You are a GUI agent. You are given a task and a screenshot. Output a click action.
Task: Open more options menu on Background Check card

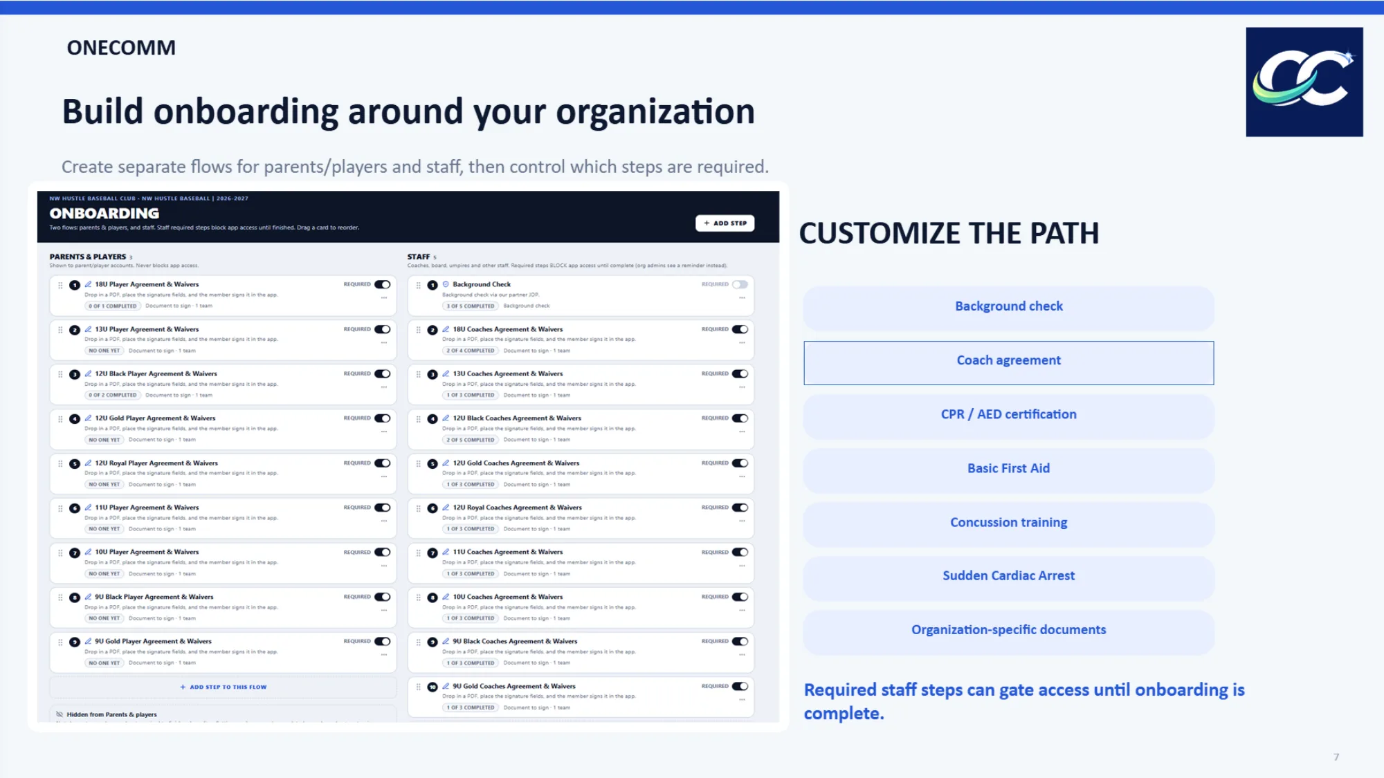742,298
